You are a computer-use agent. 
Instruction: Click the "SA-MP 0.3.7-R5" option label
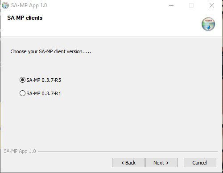[x=44, y=80]
